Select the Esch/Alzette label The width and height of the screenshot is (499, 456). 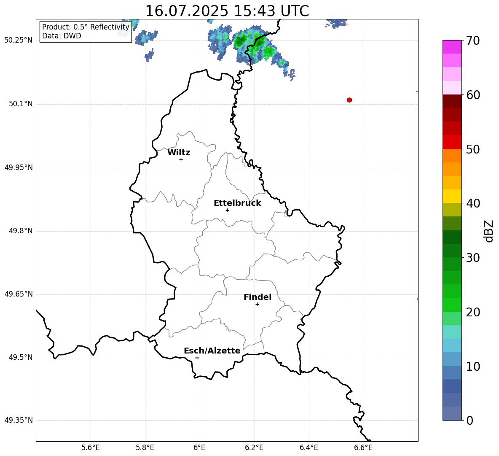[212, 351]
